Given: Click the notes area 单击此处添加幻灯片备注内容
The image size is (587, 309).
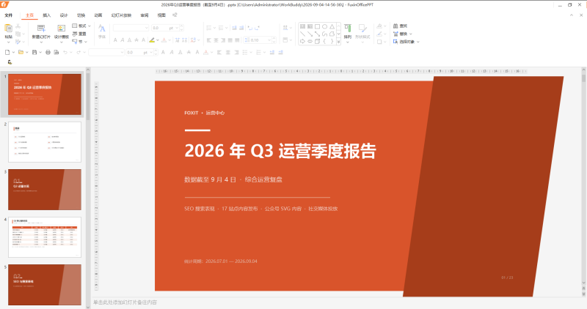Looking at the screenshot, I should [125, 302].
